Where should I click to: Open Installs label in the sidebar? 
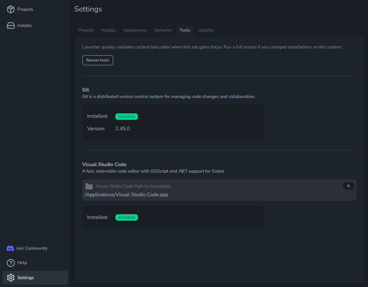click(24, 25)
